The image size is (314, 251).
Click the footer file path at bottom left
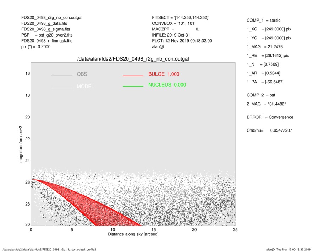49,249
